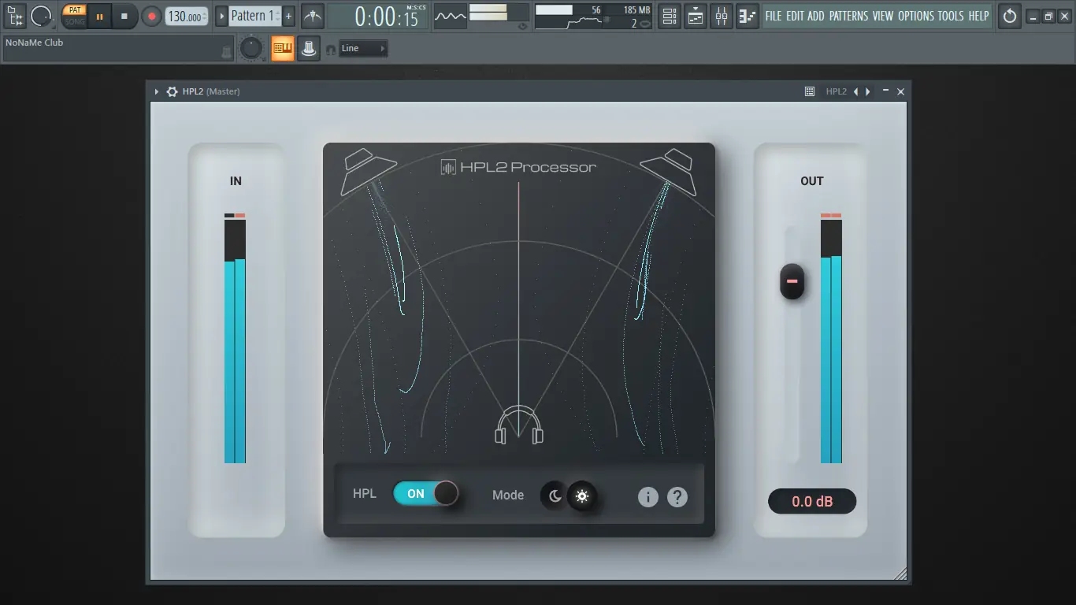Click the master volume knob
Screen dimensions: 1076x605
tap(251, 49)
